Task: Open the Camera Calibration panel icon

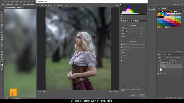Action: point(136,21)
